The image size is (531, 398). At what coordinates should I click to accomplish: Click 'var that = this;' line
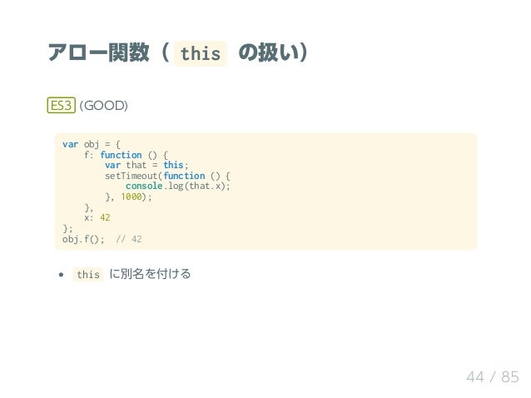coord(146,166)
